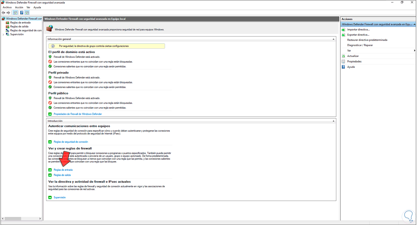Viewport: 417px width, 225px height.
Task: Open the Ayuda menu in the menu bar
Action: click(37, 7)
